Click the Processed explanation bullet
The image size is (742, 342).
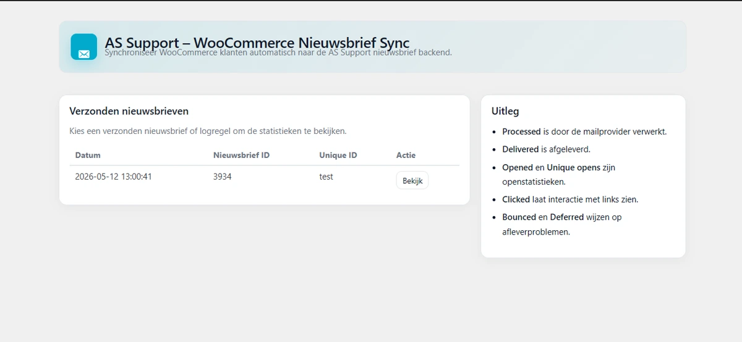click(584, 131)
